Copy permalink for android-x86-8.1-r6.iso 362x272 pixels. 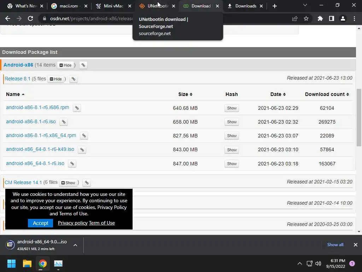click(64, 122)
